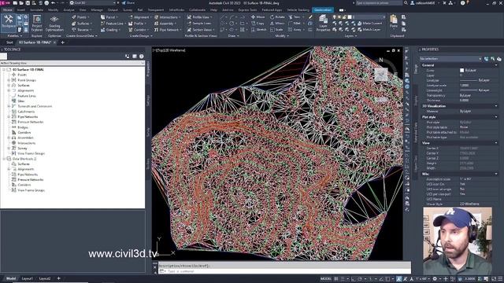Select Corridors item under Data Shortcuts
504x283 pixels.
[24, 185]
